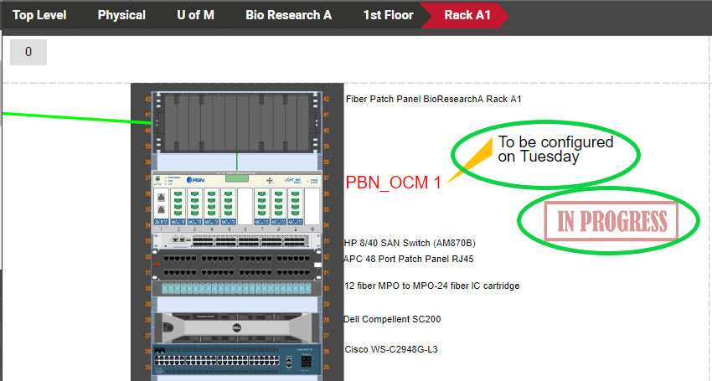Click the HP 8/40 SAN Switch (AM870B) label
Viewport: 712px width, 381px height.
tap(410, 243)
